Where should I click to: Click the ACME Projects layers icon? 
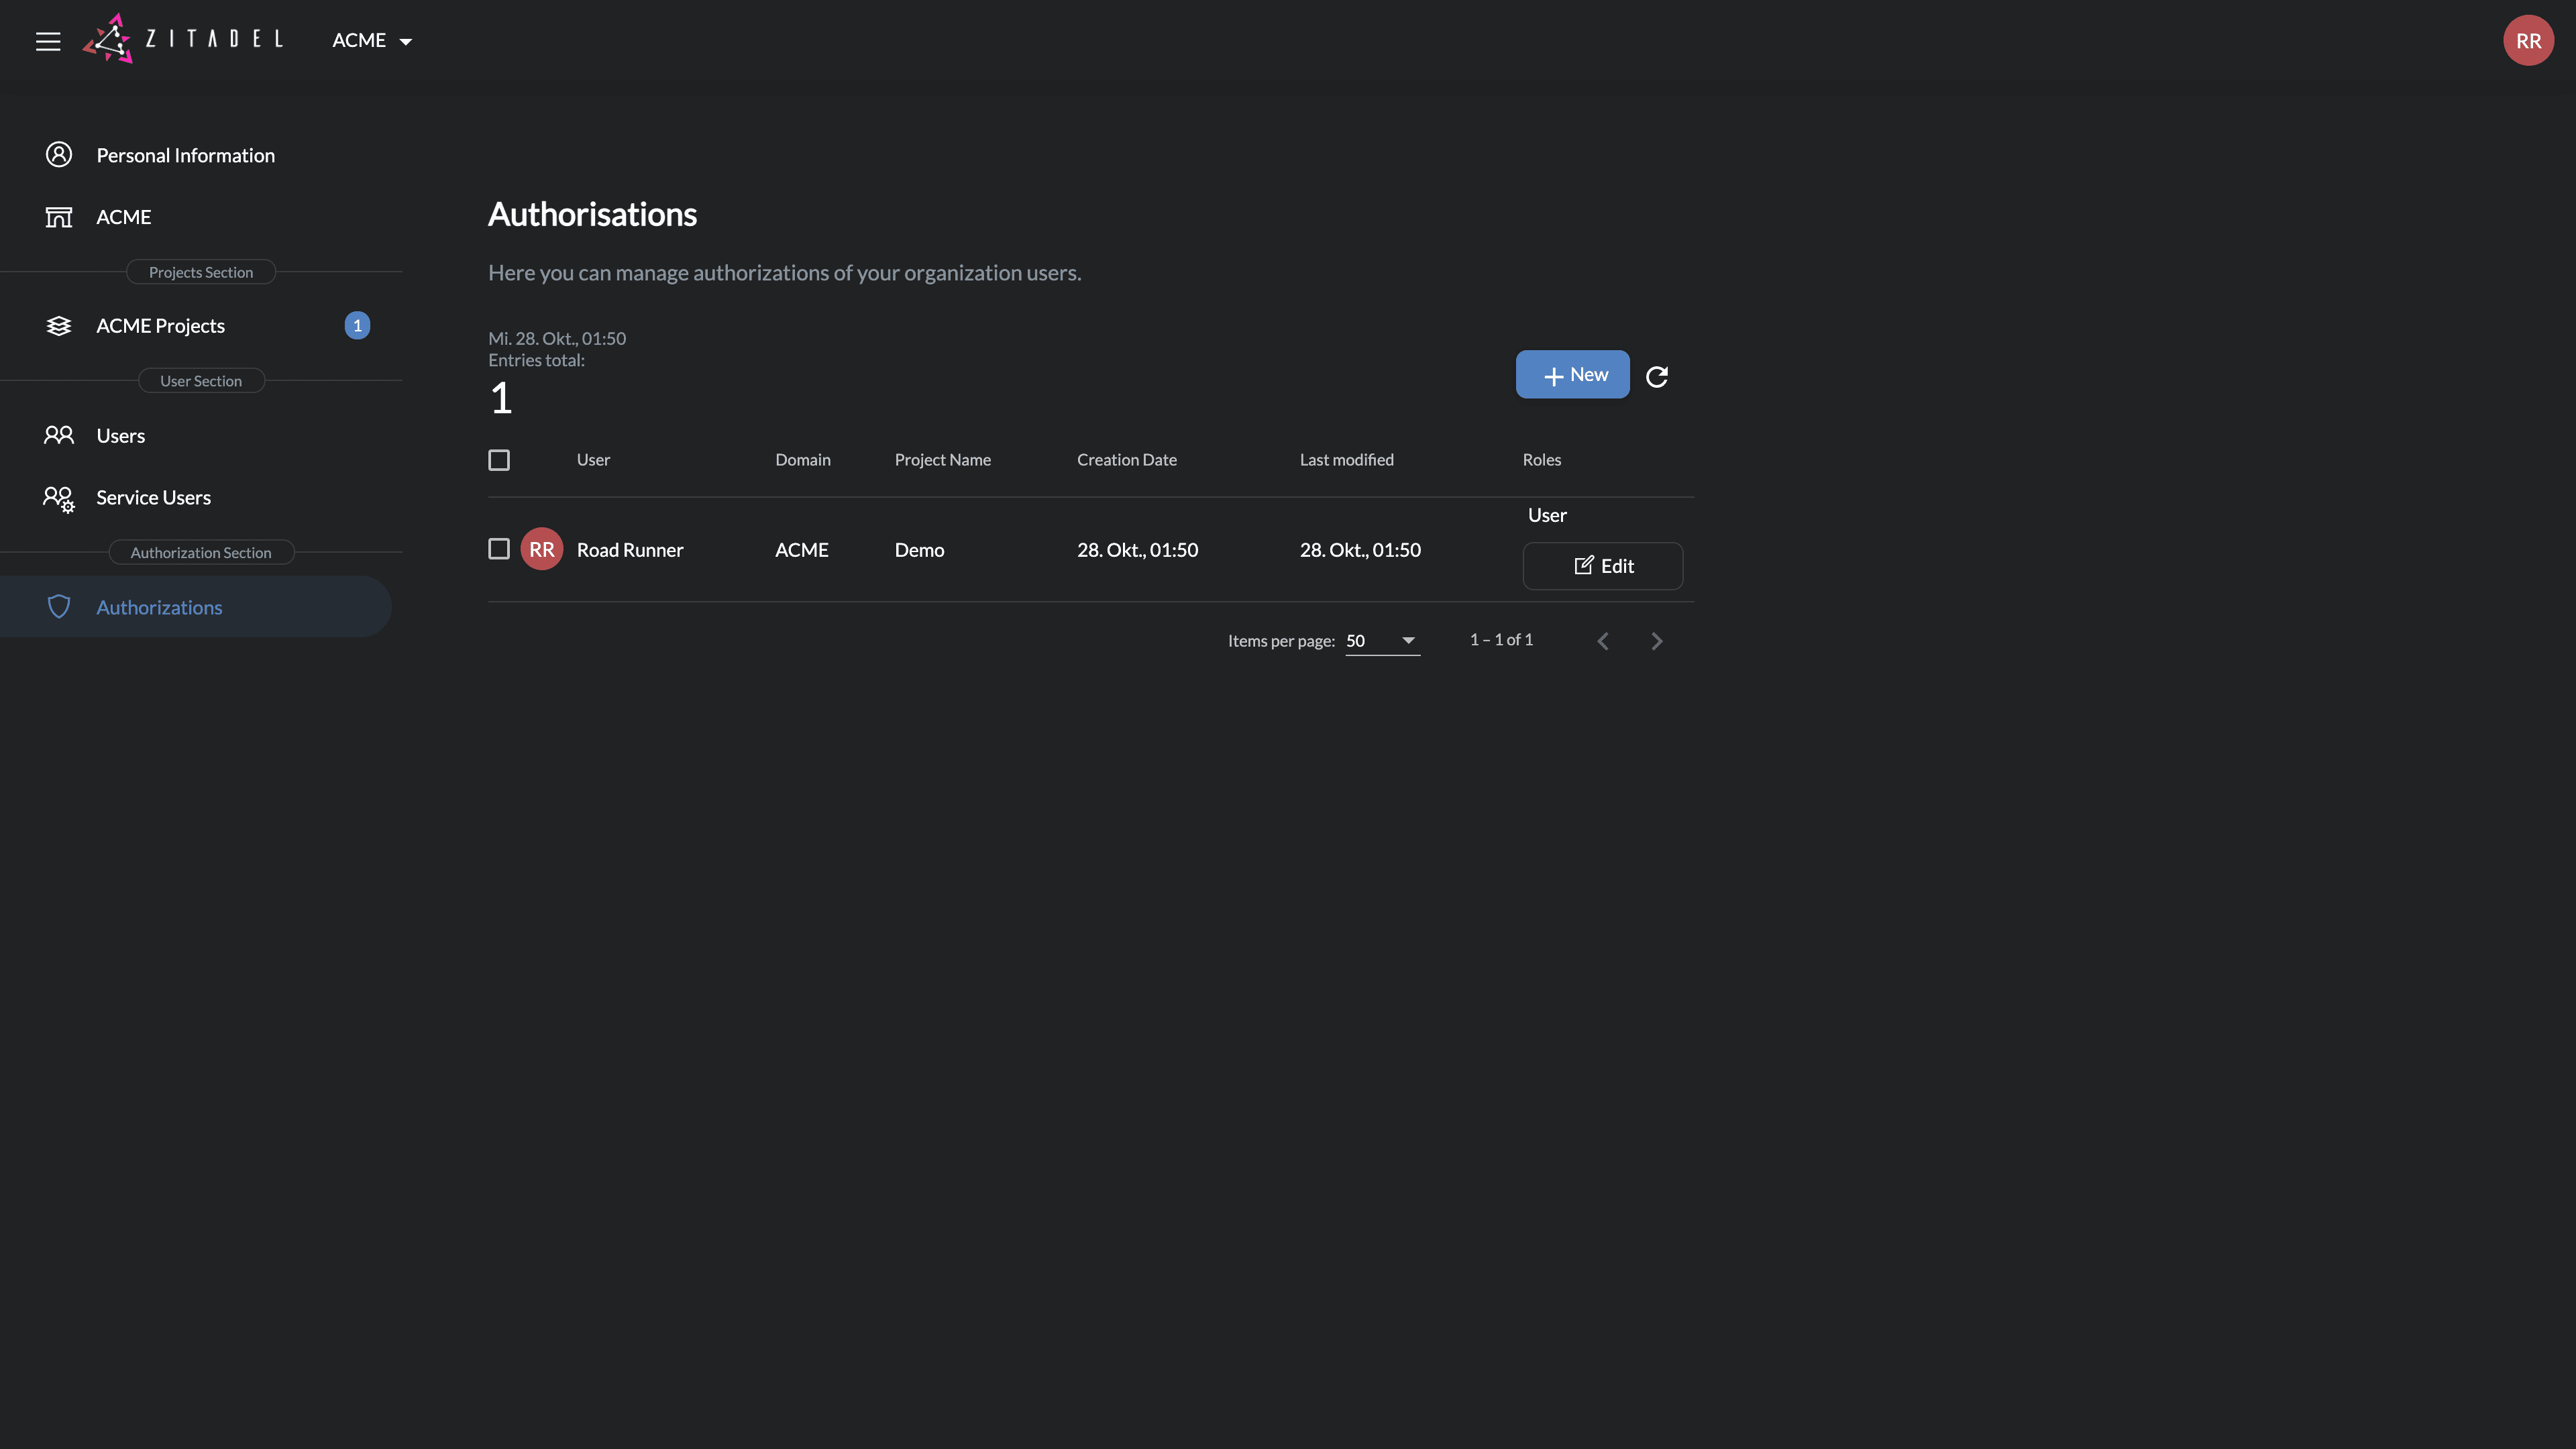[x=59, y=326]
